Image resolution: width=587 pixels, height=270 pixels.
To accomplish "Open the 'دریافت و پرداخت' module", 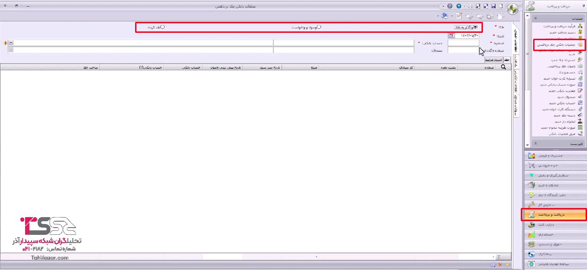I will (556, 214).
